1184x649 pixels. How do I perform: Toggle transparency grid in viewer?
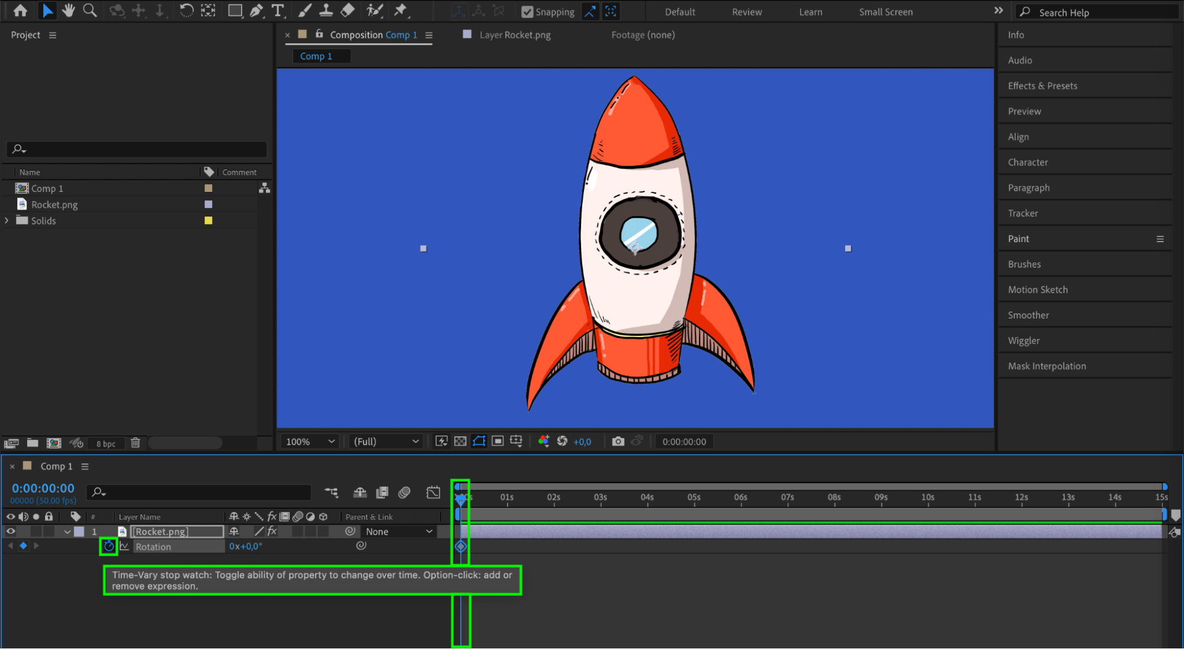[x=460, y=441]
